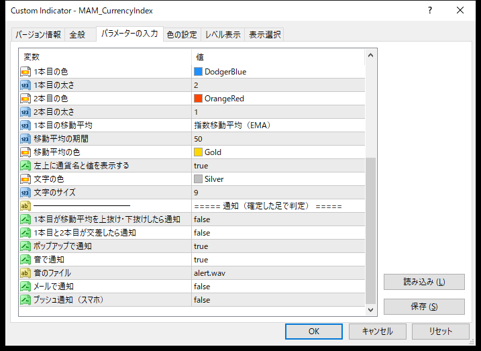Click the bool icon beside 音で通知
Image resolution: width=481 pixels, height=351 pixels.
(x=25, y=260)
